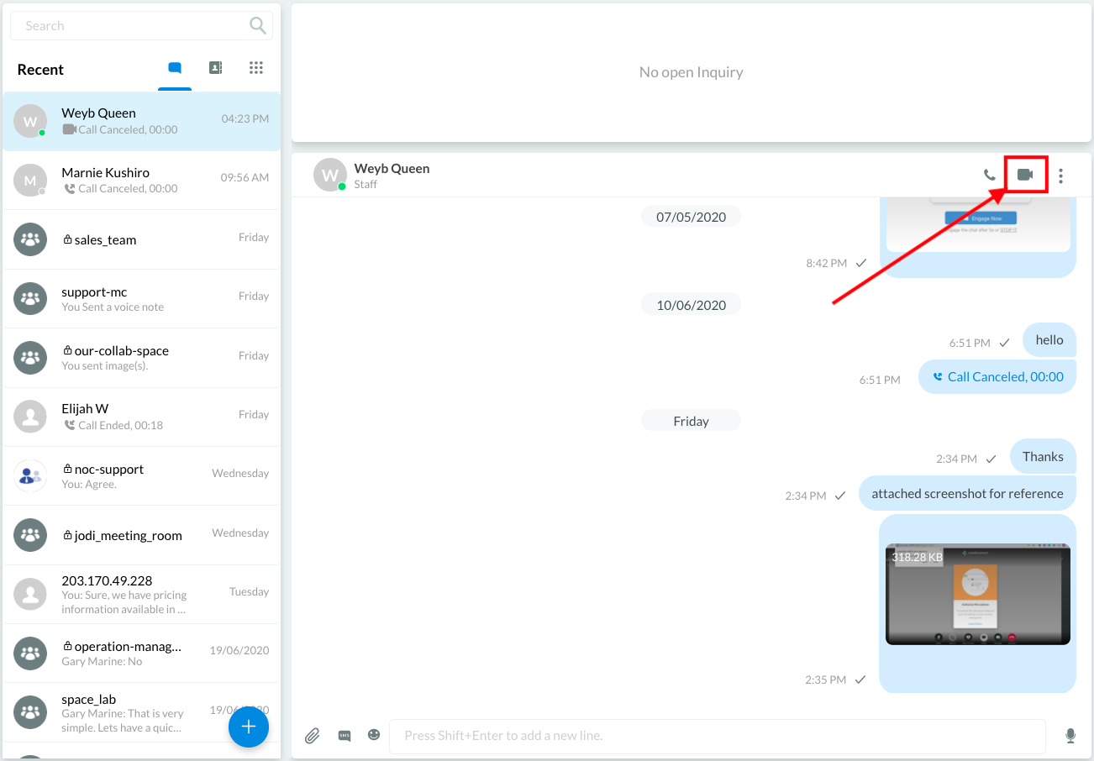1094x761 pixels.
Task: Click the our-collab-space group avatar
Action: [x=30, y=358]
